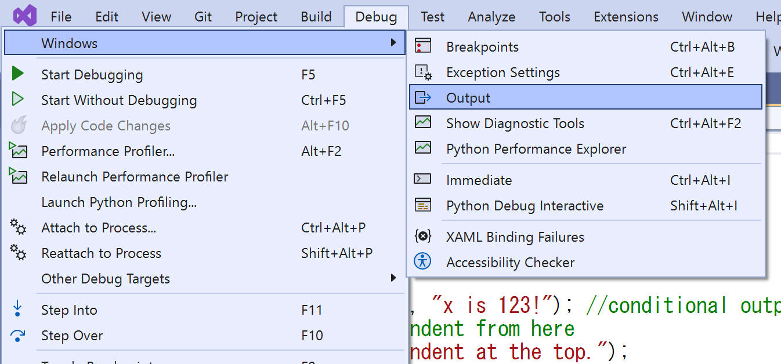
Task: Open the Git menu
Action: pyautogui.click(x=203, y=17)
